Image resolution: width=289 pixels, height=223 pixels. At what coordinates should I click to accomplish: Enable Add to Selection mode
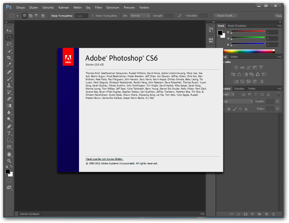pos(31,16)
